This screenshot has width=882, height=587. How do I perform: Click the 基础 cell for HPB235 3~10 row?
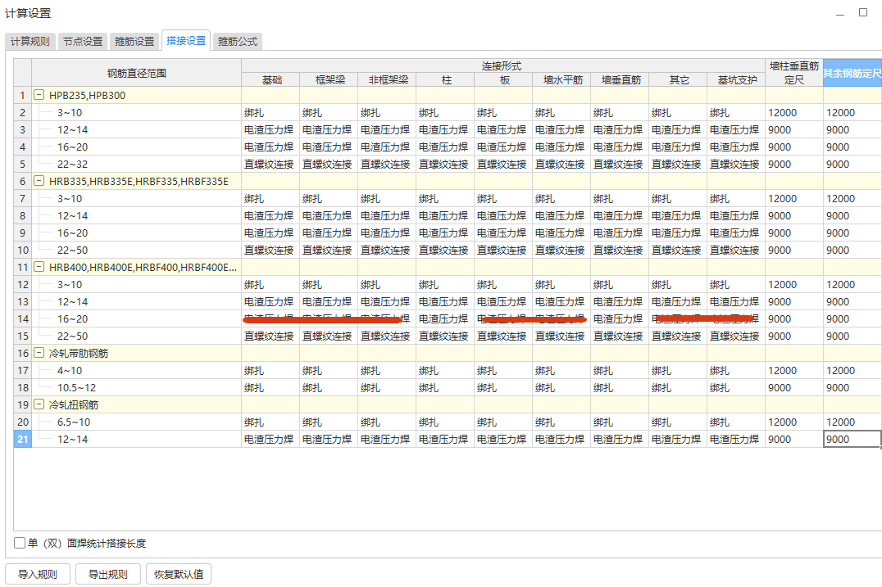(x=270, y=113)
